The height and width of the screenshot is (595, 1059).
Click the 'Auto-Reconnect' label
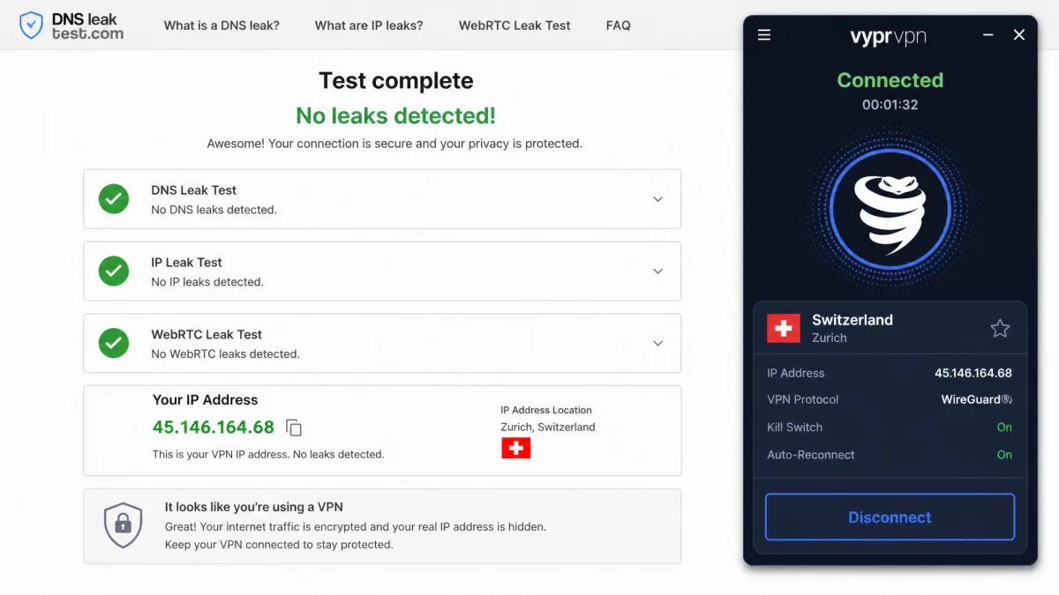810,455
